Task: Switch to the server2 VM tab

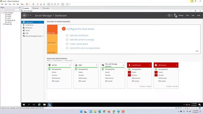Action: (37, 8)
